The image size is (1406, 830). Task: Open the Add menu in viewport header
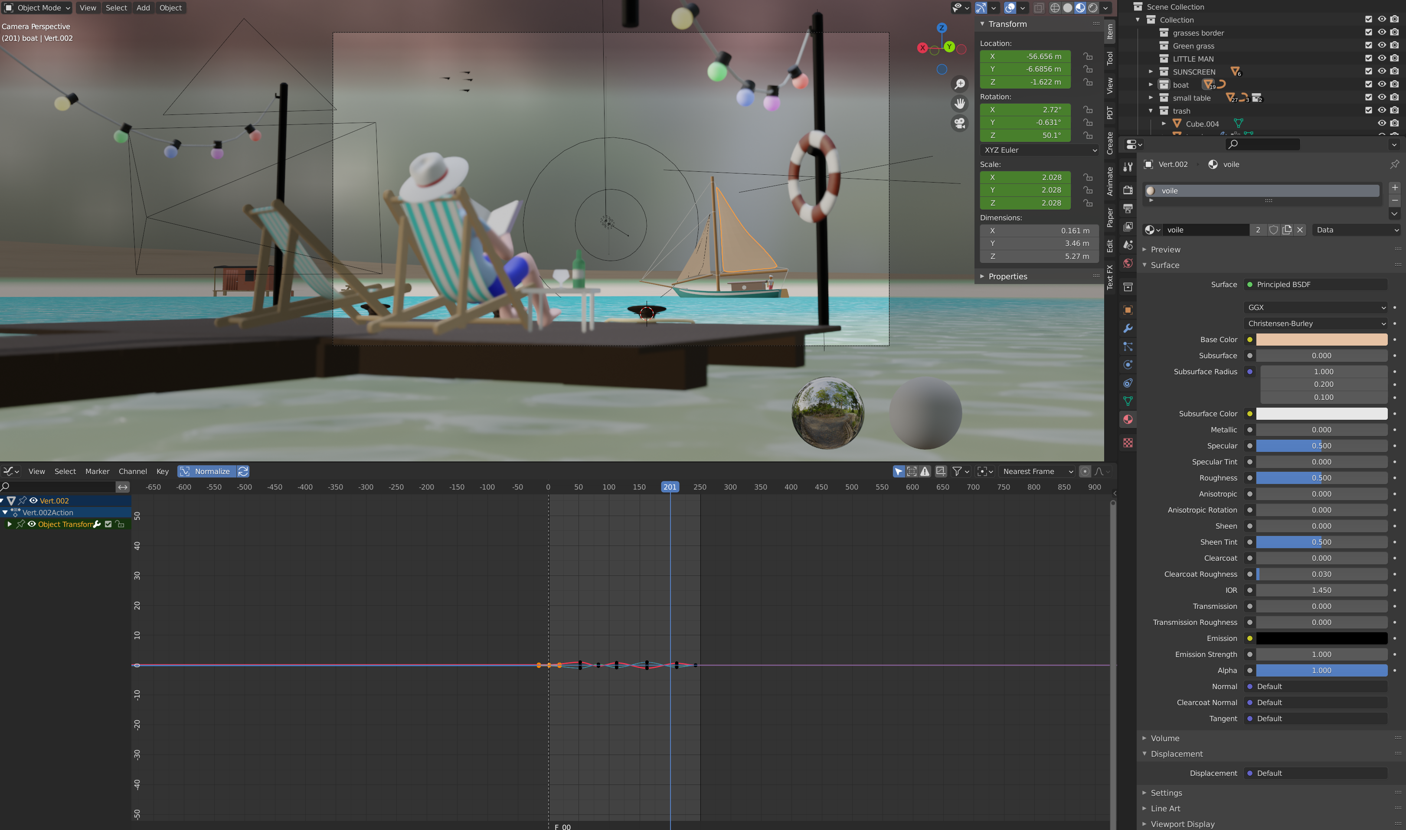[x=143, y=8]
